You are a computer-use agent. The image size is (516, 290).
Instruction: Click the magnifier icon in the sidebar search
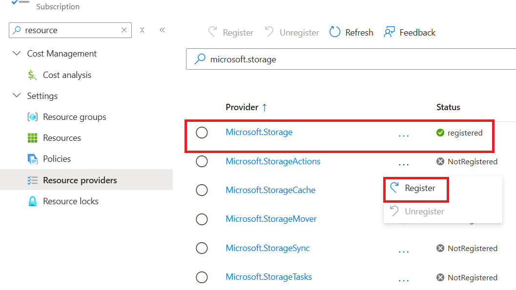[17, 30]
